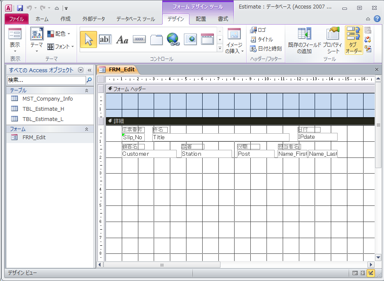
Task: Switch to Form View icon in status bar
Action: tap(355, 273)
